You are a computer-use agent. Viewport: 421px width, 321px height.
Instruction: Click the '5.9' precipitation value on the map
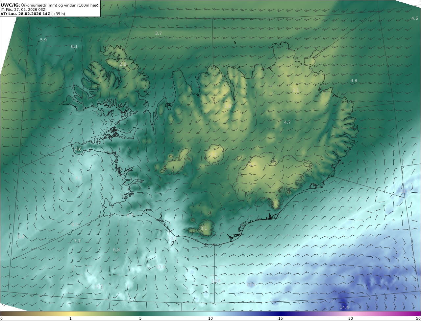click(x=43, y=40)
